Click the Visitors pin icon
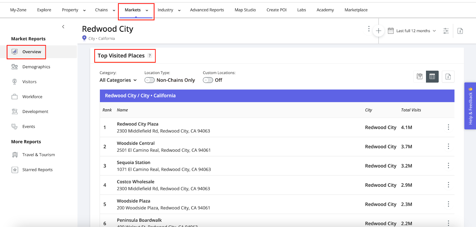Image resolution: width=476 pixels, height=227 pixels. coord(15,81)
